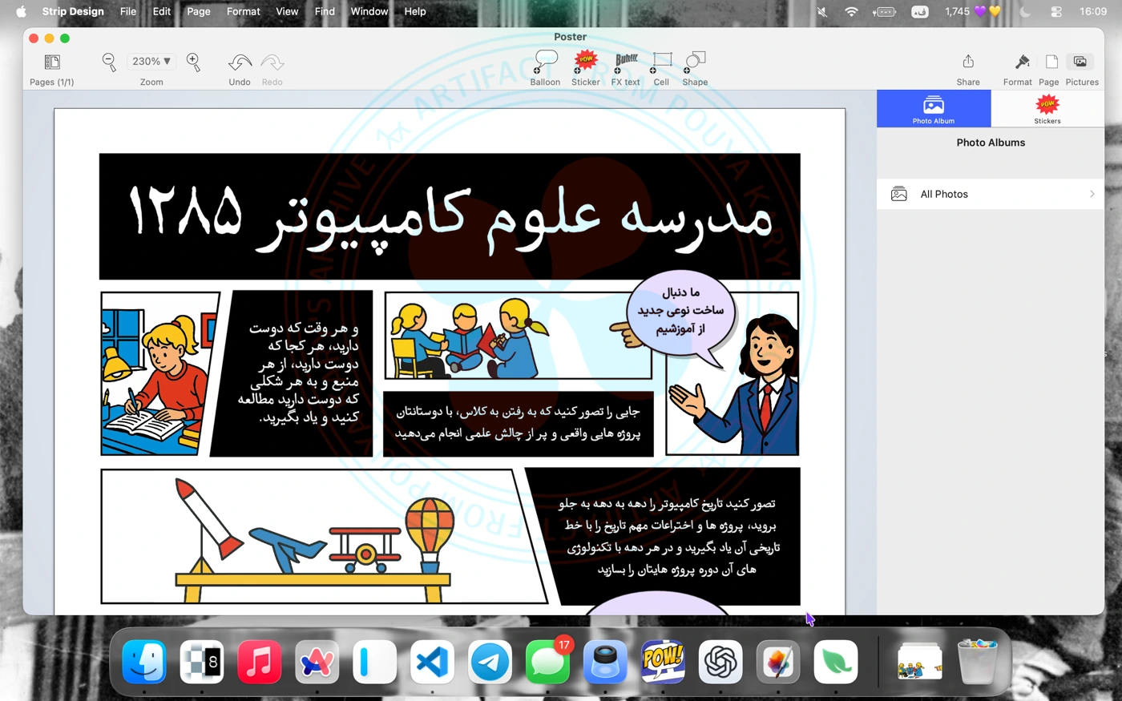Open the Page inspector
The image size is (1122, 701).
pyautogui.click(x=1051, y=62)
